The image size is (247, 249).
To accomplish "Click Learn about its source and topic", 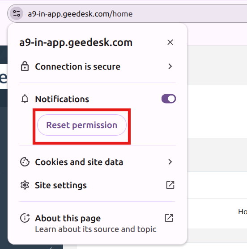I will point(96,229).
